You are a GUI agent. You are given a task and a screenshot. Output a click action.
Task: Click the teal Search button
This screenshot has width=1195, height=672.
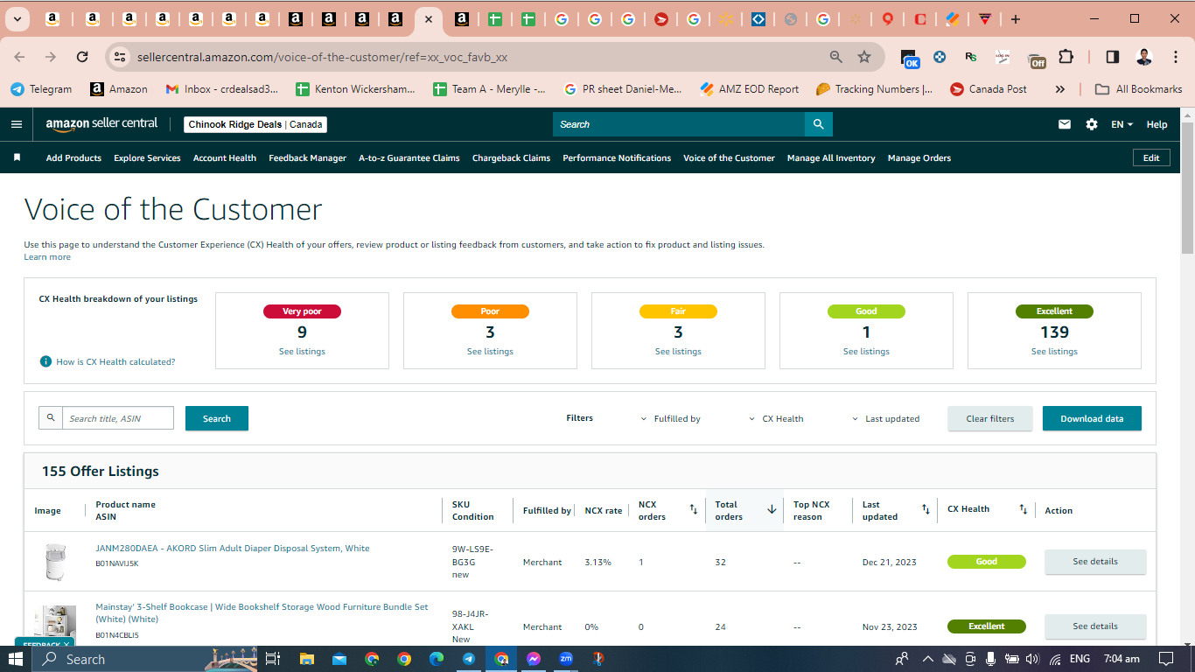217,418
